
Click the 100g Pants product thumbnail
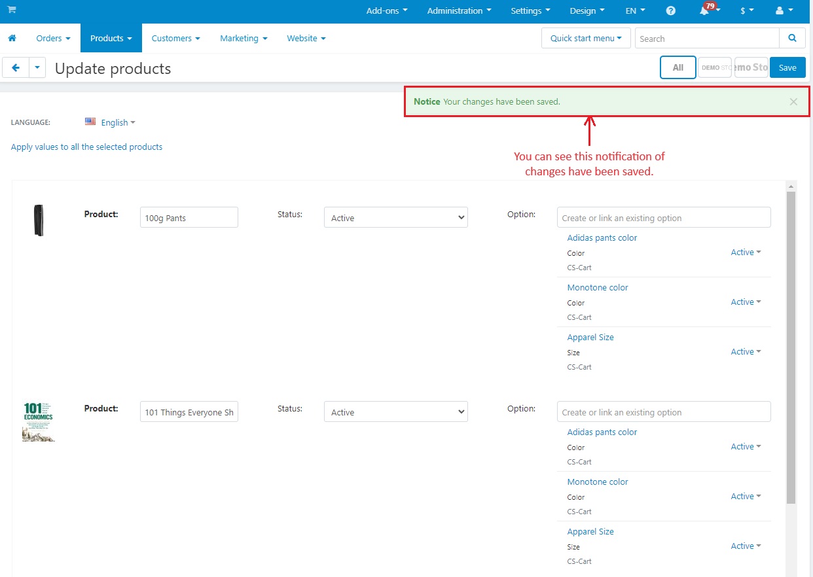pos(39,220)
